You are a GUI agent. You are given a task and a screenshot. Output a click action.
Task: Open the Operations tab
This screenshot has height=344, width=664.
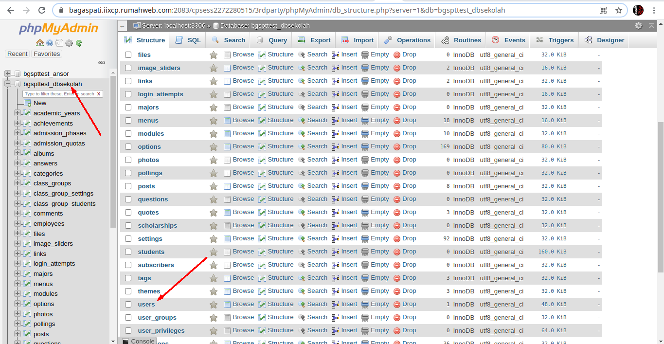coord(407,40)
